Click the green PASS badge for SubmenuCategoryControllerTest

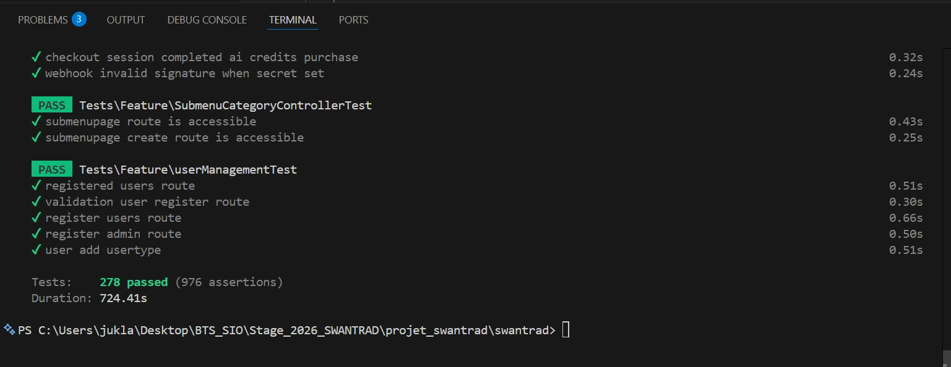[51, 105]
